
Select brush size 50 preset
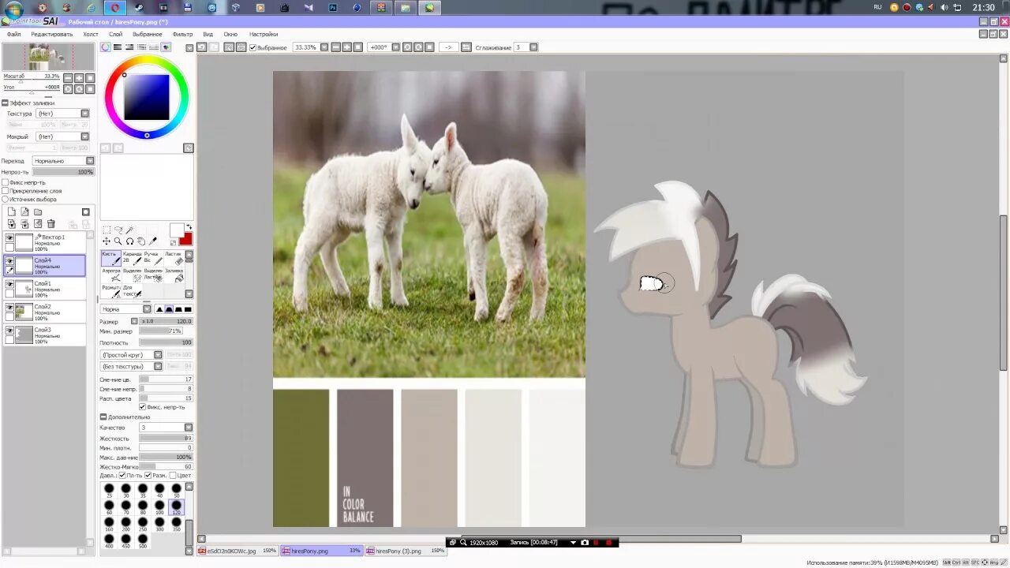[176, 490]
